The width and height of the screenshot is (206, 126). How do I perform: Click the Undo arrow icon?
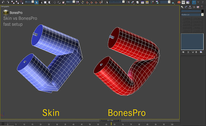pos(3,2)
